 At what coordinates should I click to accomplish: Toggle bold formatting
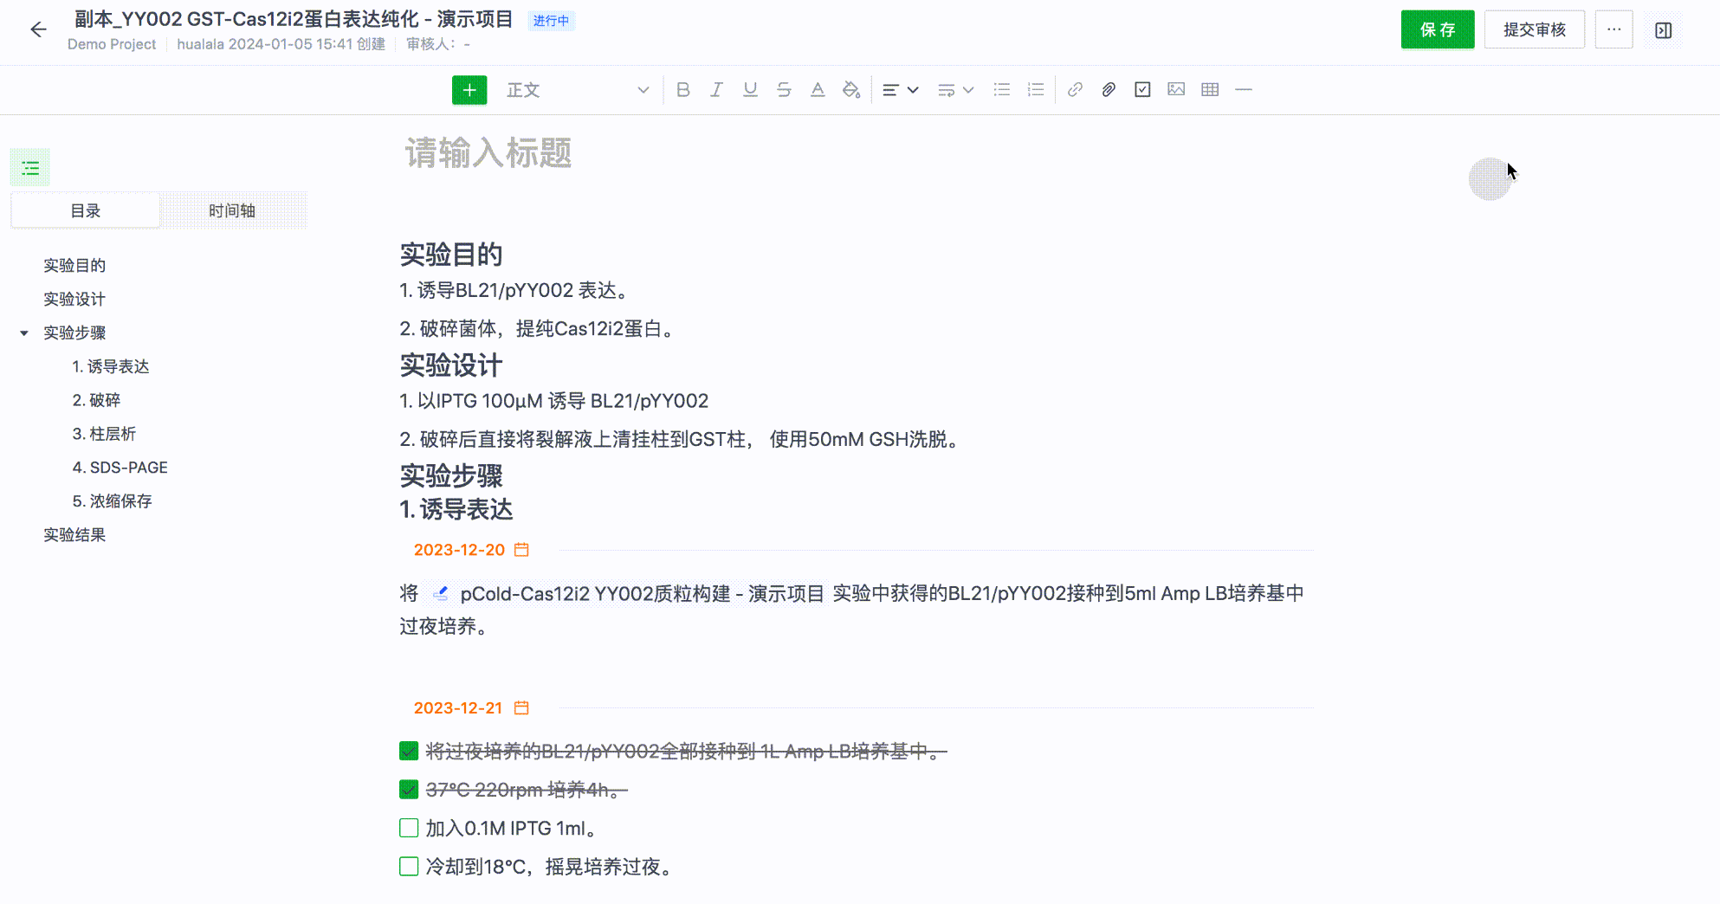[x=682, y=90]
